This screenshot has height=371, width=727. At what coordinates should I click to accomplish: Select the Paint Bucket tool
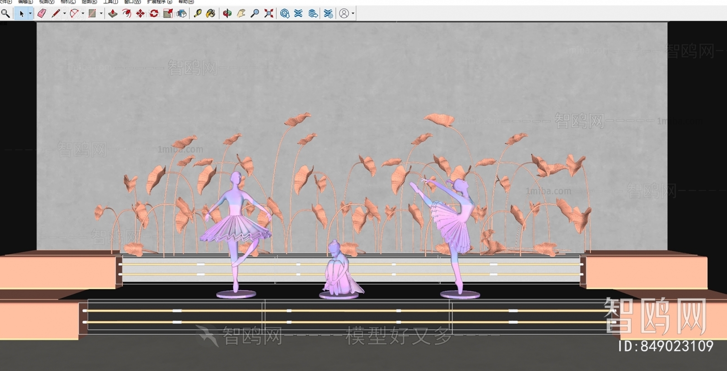(x=211, y=14)
